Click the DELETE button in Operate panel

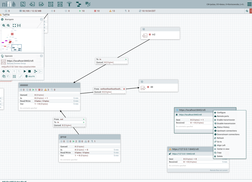pyautogui.click(x=30, y=76)
